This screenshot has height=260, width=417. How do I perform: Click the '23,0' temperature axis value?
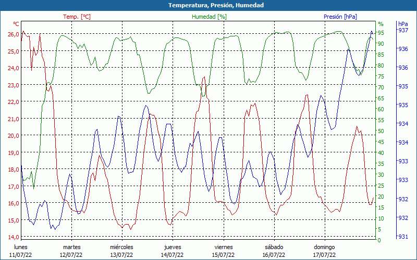[x=14, y=85]
